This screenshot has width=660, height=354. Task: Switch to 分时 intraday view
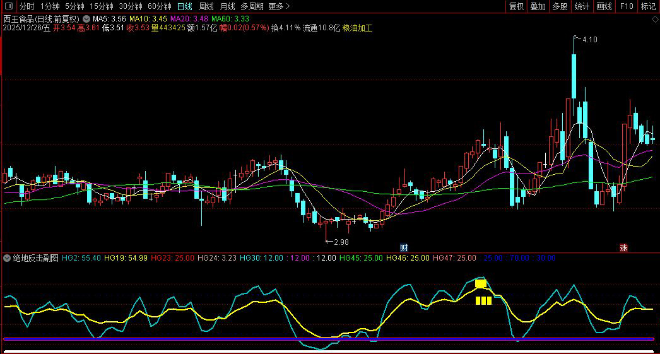27,6
